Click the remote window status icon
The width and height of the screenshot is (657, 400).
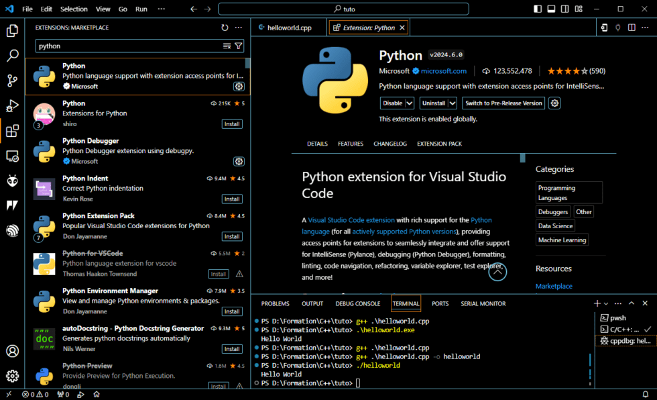[9, 394]
